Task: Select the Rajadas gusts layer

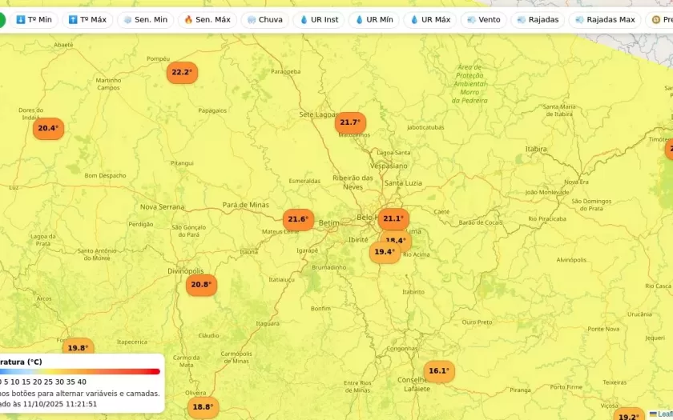Action: tap(538, 20)
